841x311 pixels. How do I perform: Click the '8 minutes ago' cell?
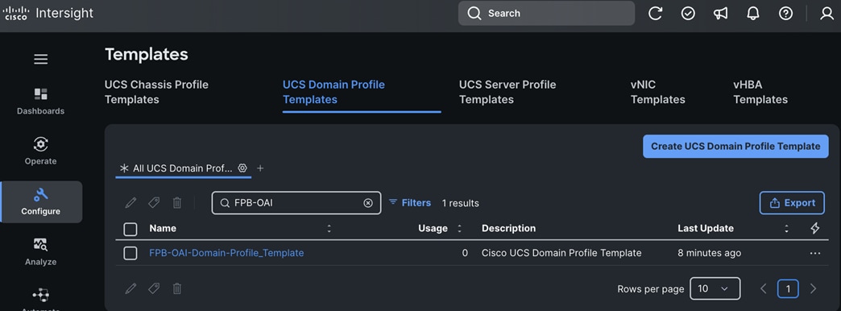[709, 253]
